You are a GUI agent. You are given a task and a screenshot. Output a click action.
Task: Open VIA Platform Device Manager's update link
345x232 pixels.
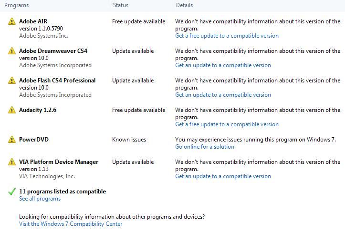point(223,176)
